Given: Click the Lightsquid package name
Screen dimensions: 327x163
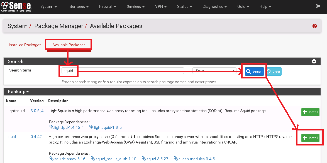Looking at the screenshot, I should pos(15,111).
